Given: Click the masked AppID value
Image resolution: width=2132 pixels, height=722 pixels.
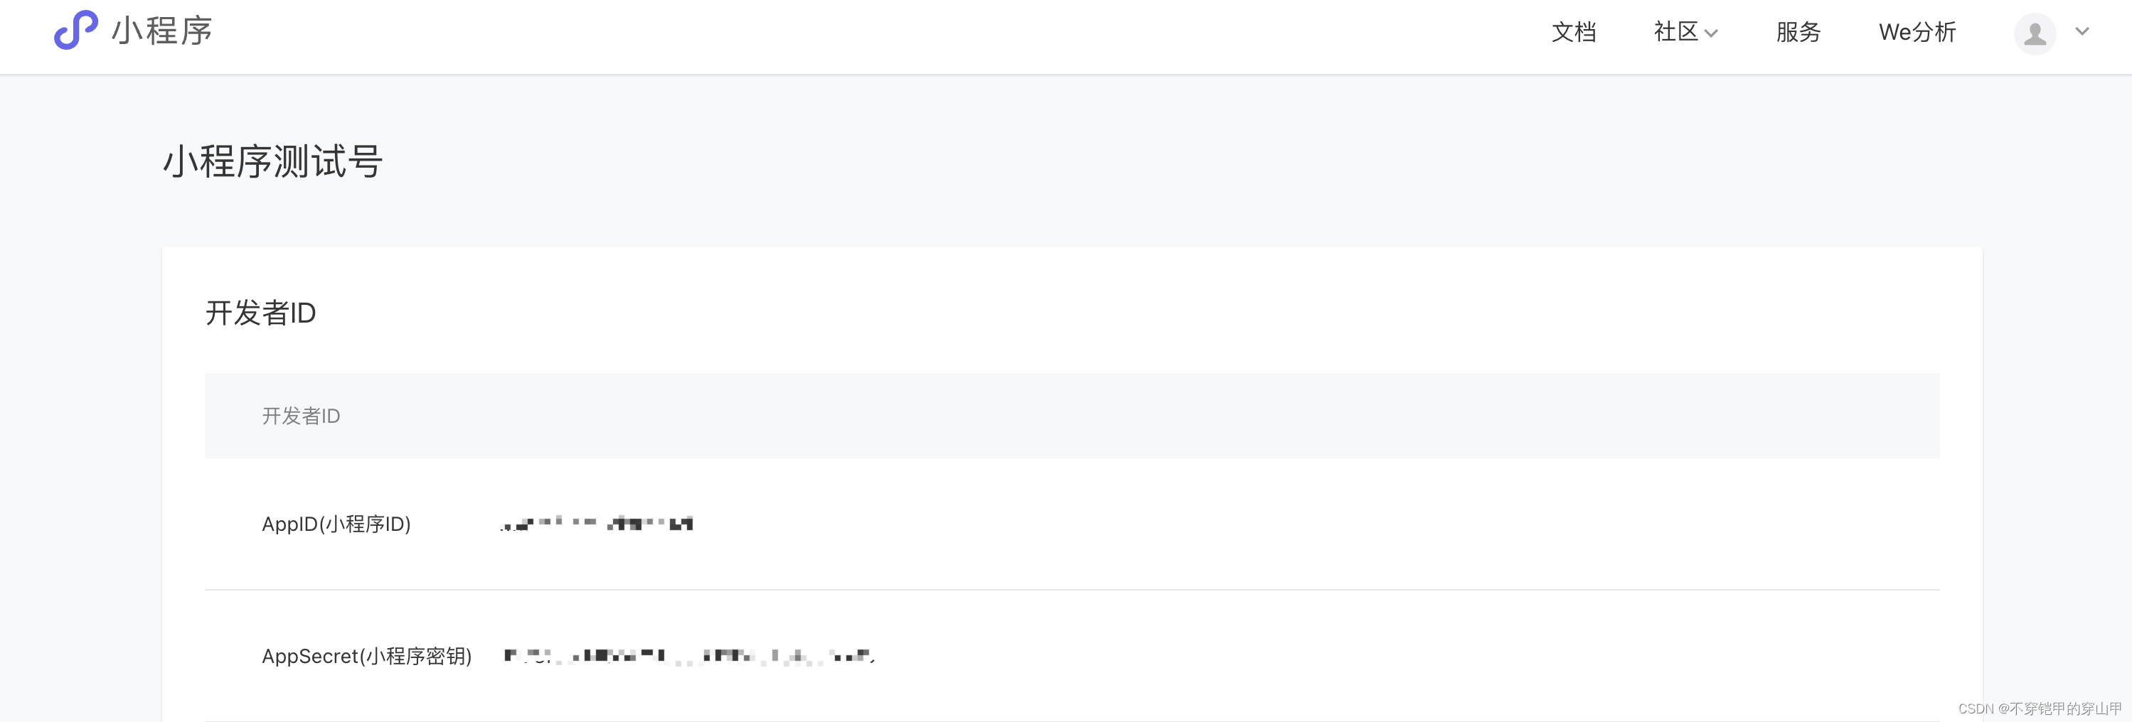Looking at the screenshot, I should (597, 524).
